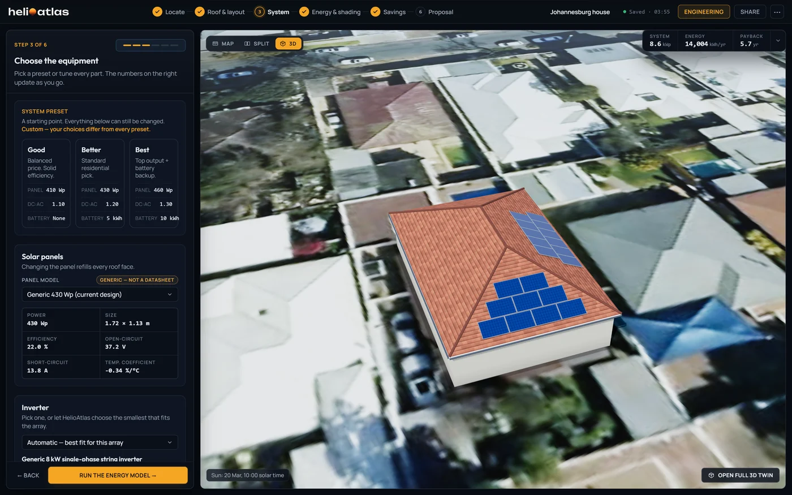Choose the Best system preset card
Viewport: 792px width, 495px height.
pyautogui.click(x=154, y=184)
